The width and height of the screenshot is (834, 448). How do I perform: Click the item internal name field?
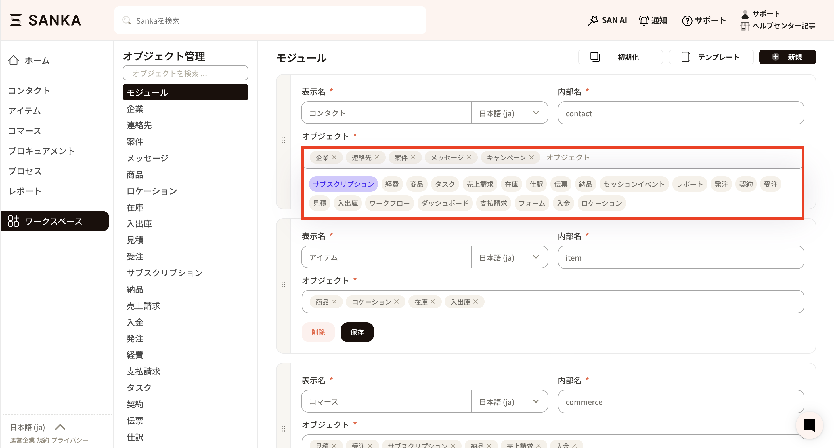click(x=681, y=257)
